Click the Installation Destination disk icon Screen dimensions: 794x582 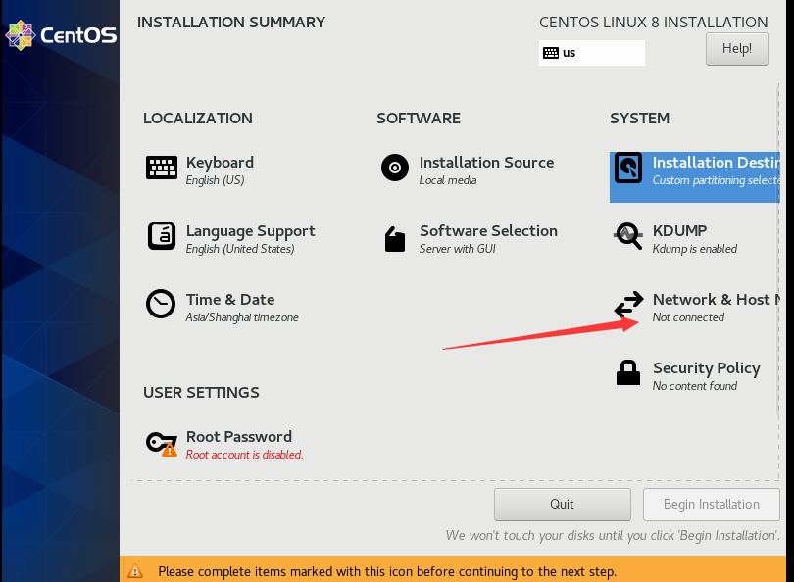(x=628, y=168)
